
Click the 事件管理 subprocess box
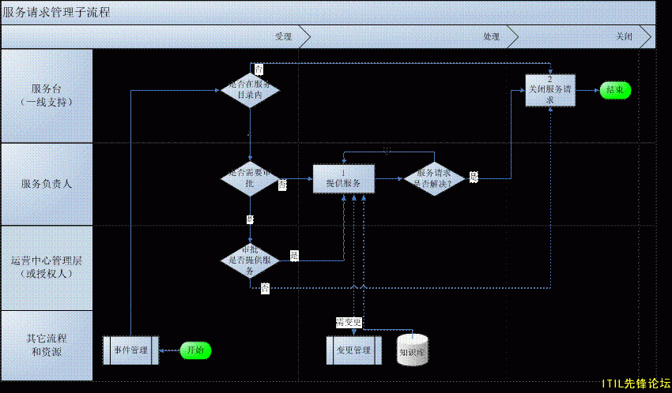[x=130, y=350]
